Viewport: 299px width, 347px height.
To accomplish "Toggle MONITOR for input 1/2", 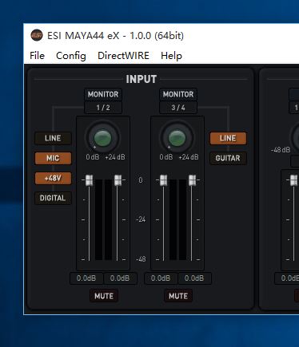I will click(103, 94).
